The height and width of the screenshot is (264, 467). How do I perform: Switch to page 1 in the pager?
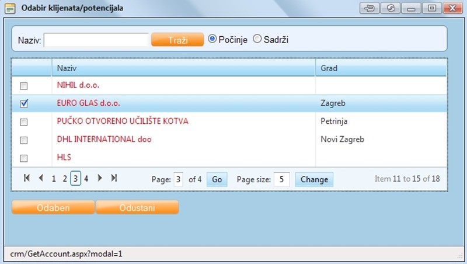click(x=54, y=179)
